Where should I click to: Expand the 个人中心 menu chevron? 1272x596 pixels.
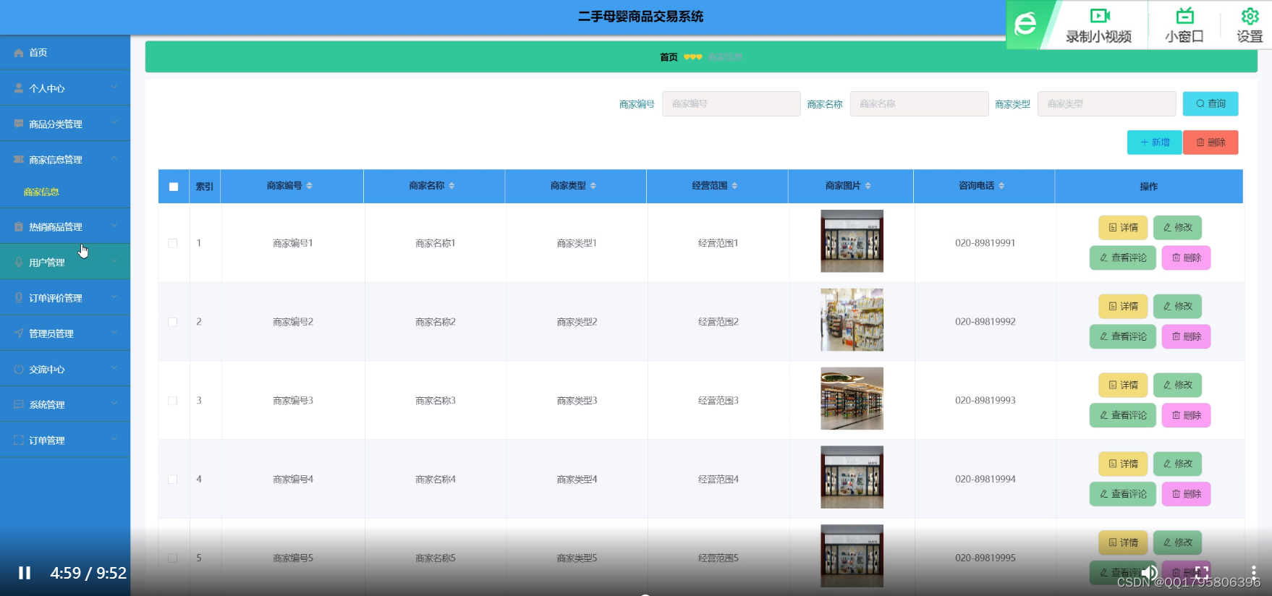[x=114, y=88]
